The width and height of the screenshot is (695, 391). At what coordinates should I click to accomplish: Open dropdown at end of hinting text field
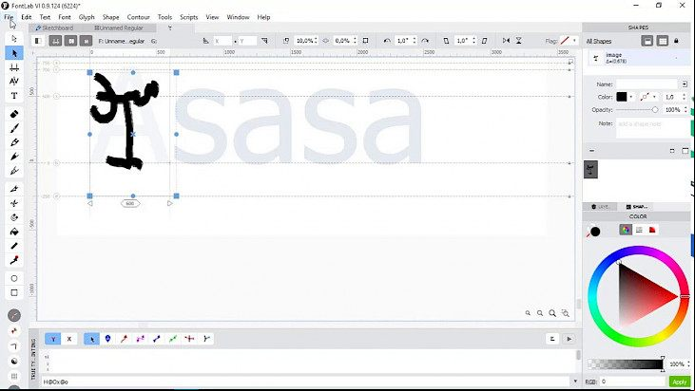[575, 382]
